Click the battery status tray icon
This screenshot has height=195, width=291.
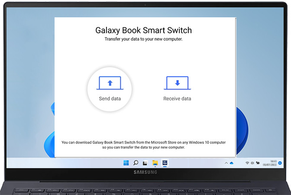point(258,163)
